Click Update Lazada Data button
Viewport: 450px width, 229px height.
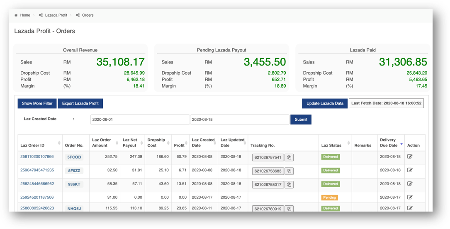[325, 103]
